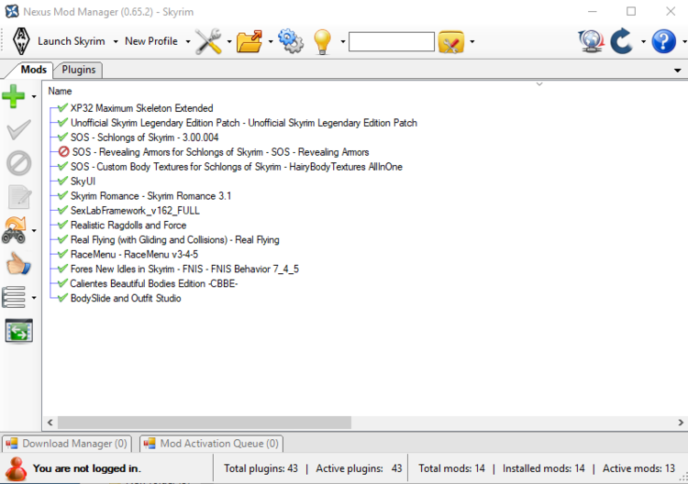
Task: Click the 'You are not logged in.' text
Action: tap(87, 468)
